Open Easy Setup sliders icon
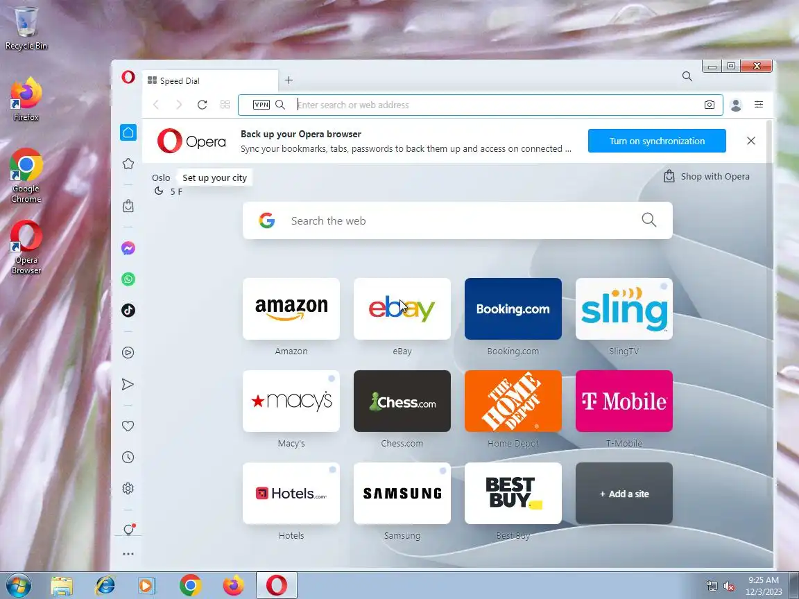The height and width of the screenshot is (599, 799). [759, 105]
